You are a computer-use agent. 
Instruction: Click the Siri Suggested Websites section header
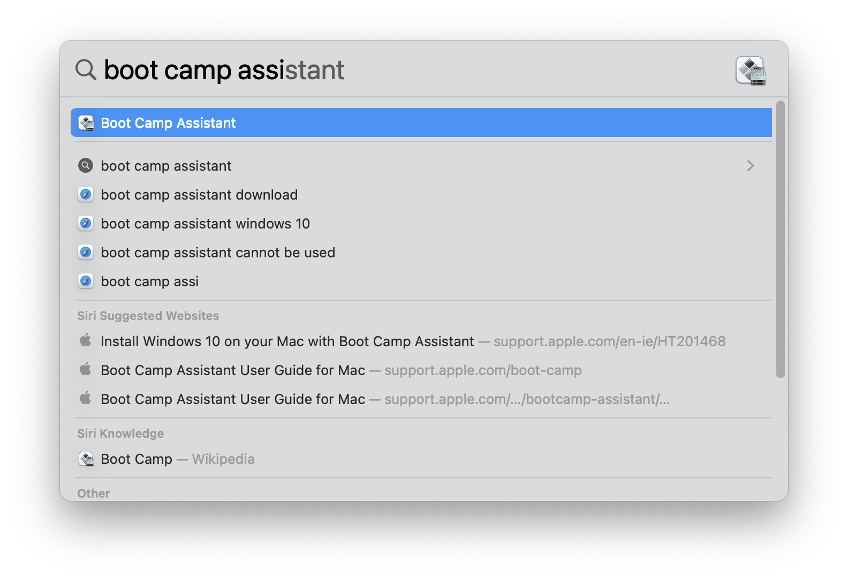click(148, 316)
